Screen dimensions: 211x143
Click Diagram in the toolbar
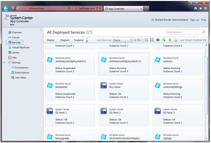(65, 40)
